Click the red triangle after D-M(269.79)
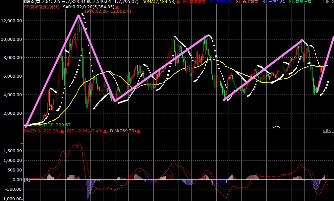 point(138,131)
